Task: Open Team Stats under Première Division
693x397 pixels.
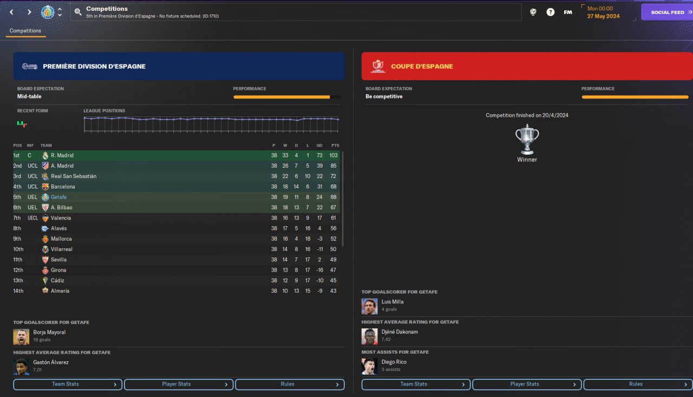Action: click(x=68, y=385)
